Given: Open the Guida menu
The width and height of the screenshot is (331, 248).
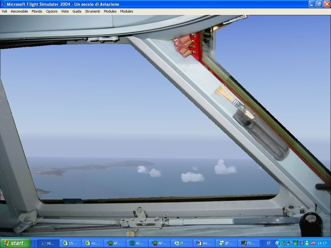Looking at the screenshot, I should click(x=77, y=12).
